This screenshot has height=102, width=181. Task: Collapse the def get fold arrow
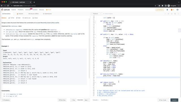[95, 21]
